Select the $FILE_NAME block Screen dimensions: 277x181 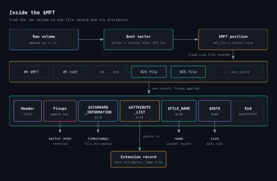point(179,111)
